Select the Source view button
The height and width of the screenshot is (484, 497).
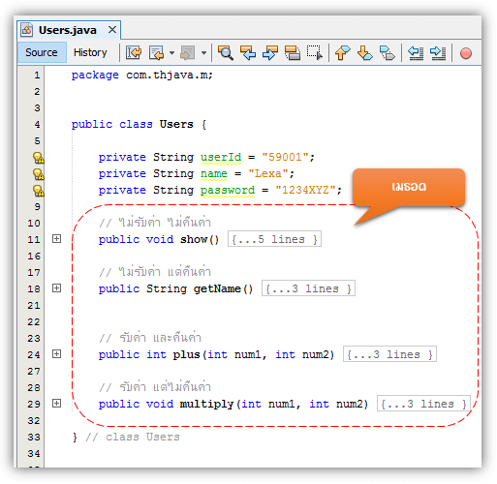(42, 52)
